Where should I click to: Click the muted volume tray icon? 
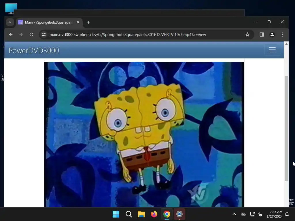pos(260,214)
